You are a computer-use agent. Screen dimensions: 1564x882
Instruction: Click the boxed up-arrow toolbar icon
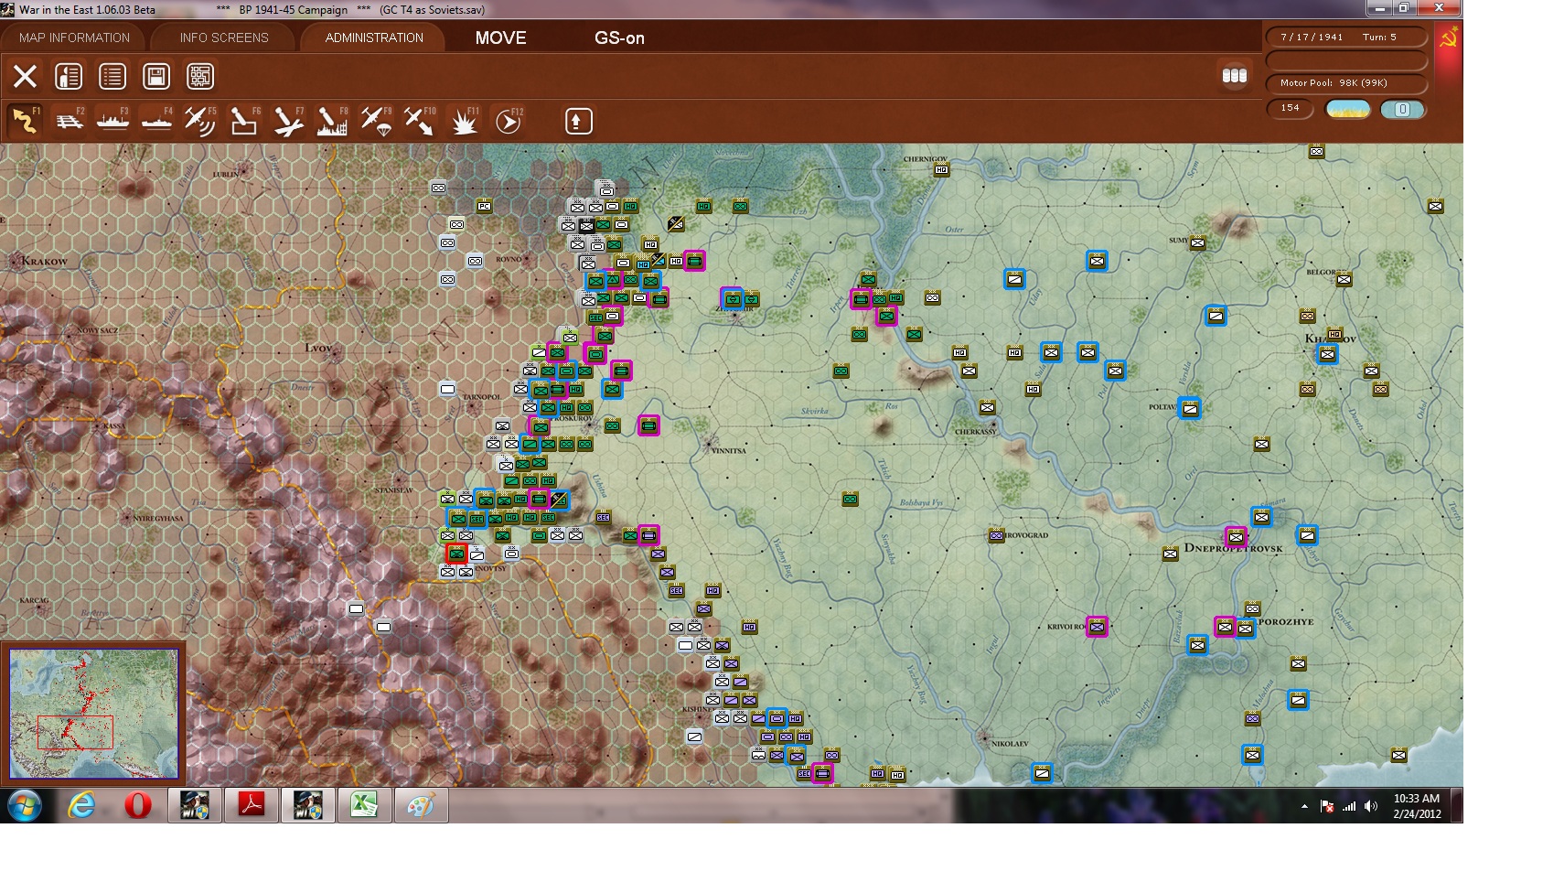tap(578, 121)
